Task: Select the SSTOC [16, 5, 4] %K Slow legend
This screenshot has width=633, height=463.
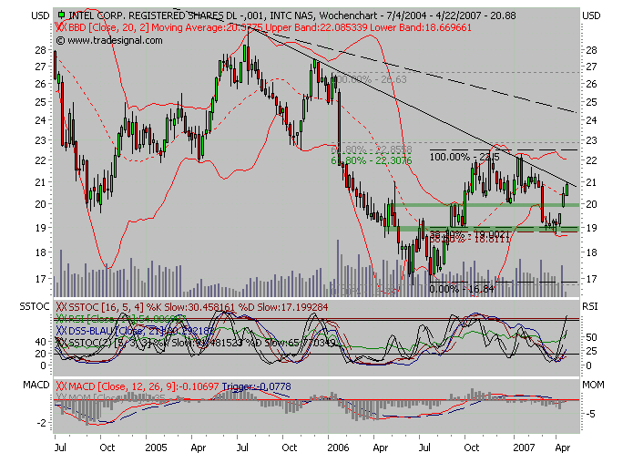Action: [x=199, y=307]
